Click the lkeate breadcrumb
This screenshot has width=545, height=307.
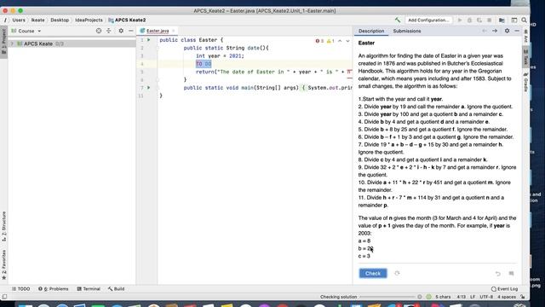tap(37, 20)
